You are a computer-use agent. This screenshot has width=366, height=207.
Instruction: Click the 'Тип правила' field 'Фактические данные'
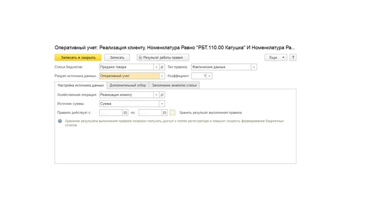(221, 67)
